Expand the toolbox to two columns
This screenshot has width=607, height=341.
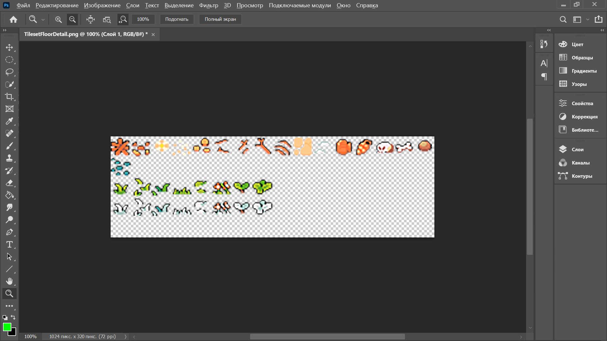[x=4, y=30]
